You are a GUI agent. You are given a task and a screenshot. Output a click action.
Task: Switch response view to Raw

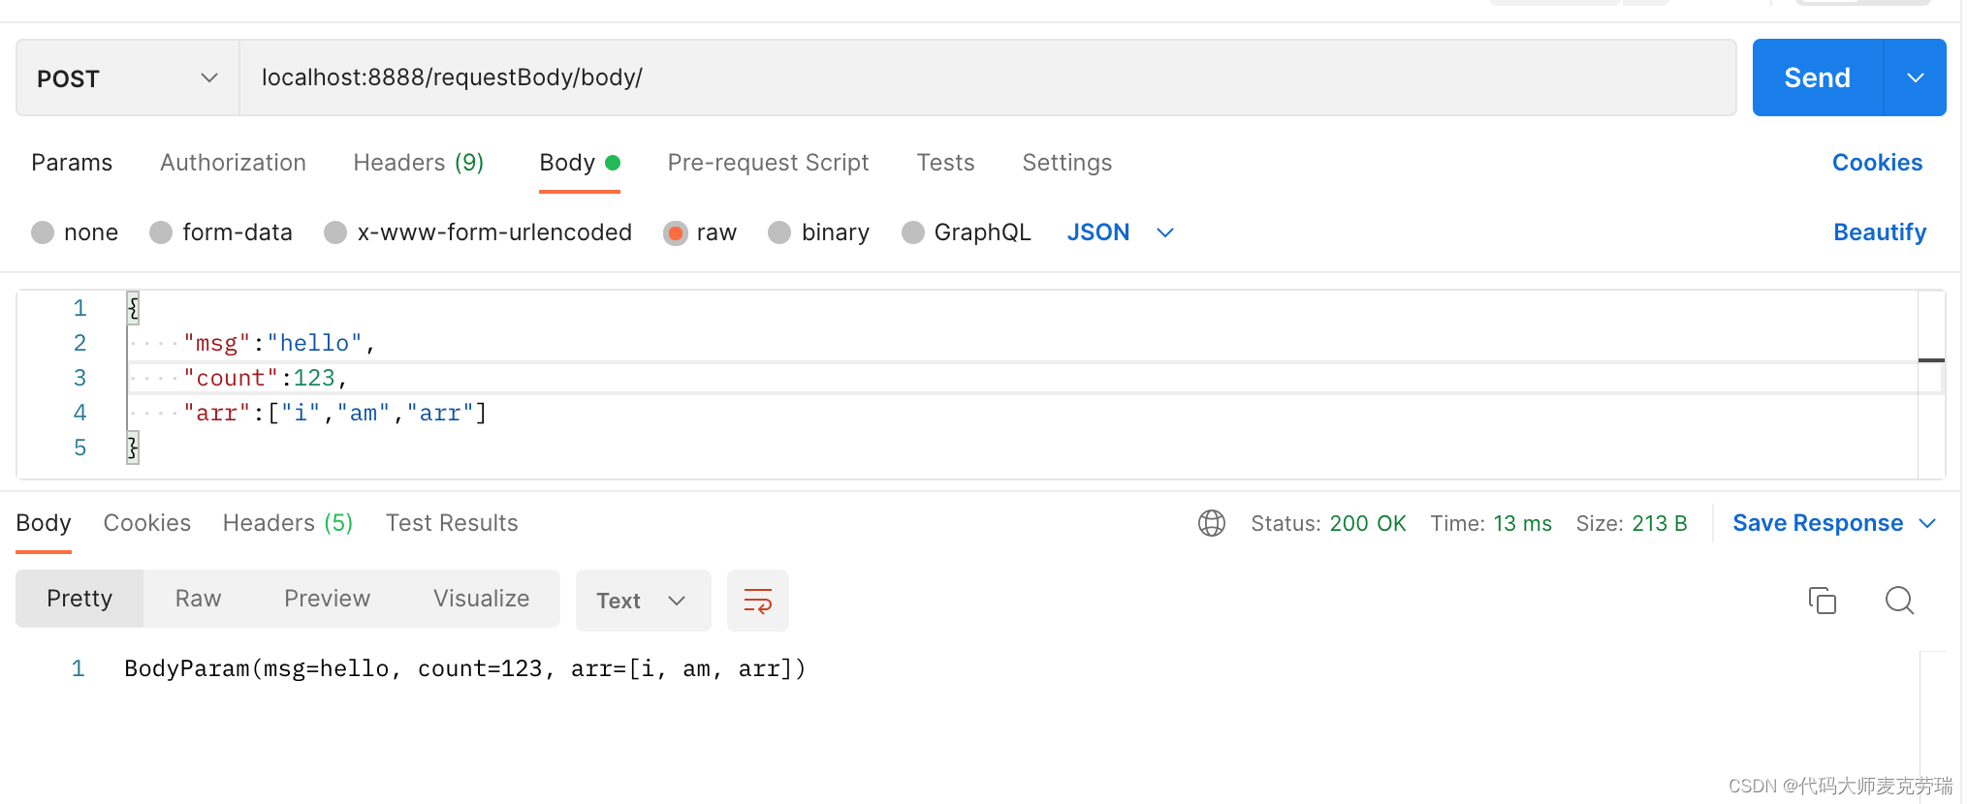(x=199, y=599)
